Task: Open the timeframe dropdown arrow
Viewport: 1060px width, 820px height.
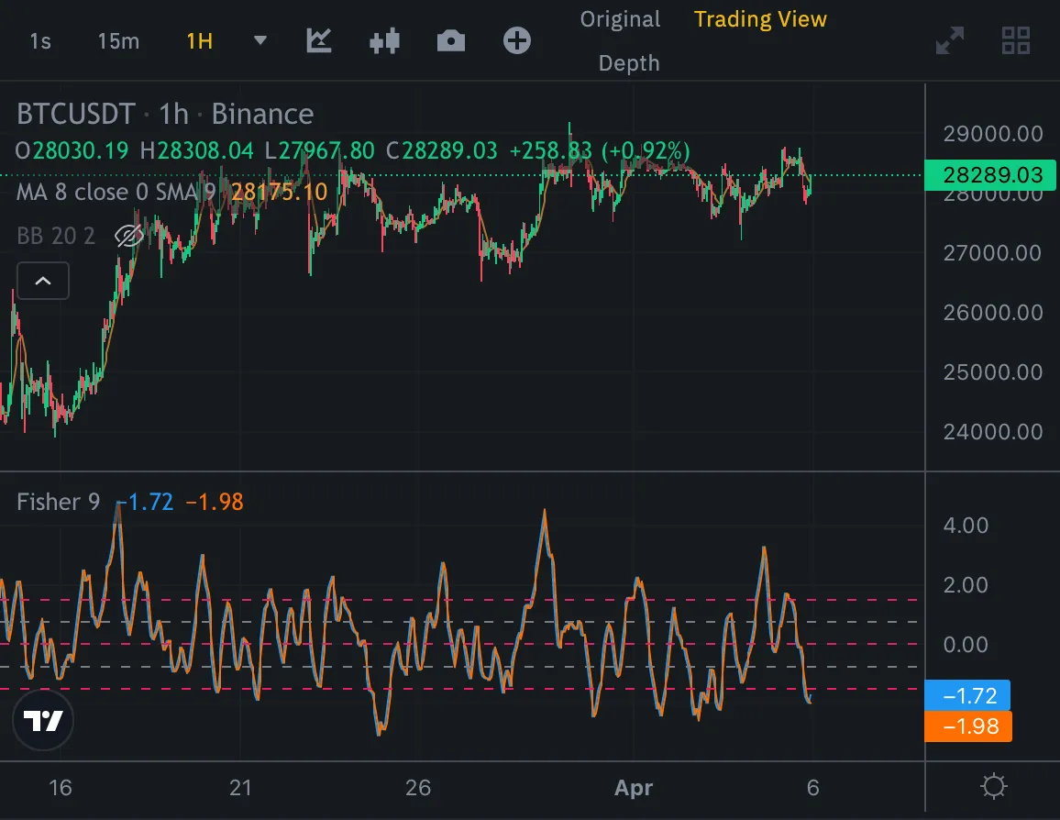Action: (x=260, y=40)
